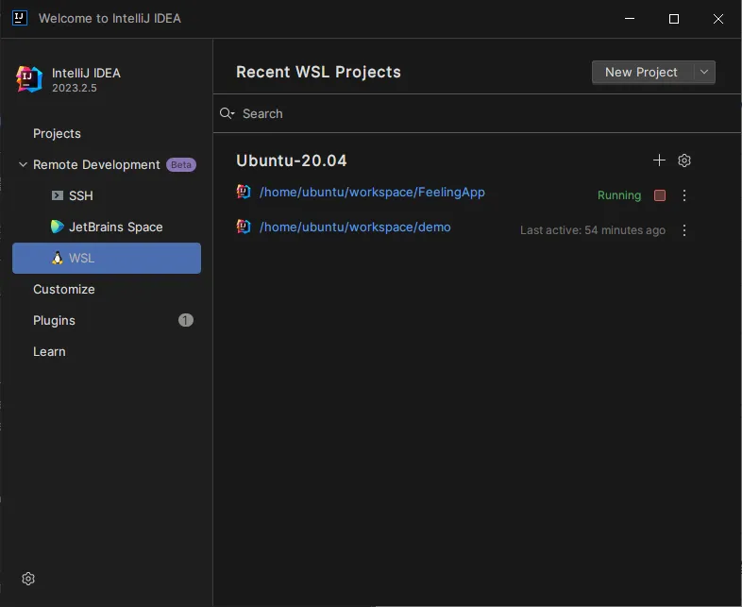Viewport: 742px width, 607px height.
Task: Collapse Remote Development section
Action: click(x=23, y=164)
